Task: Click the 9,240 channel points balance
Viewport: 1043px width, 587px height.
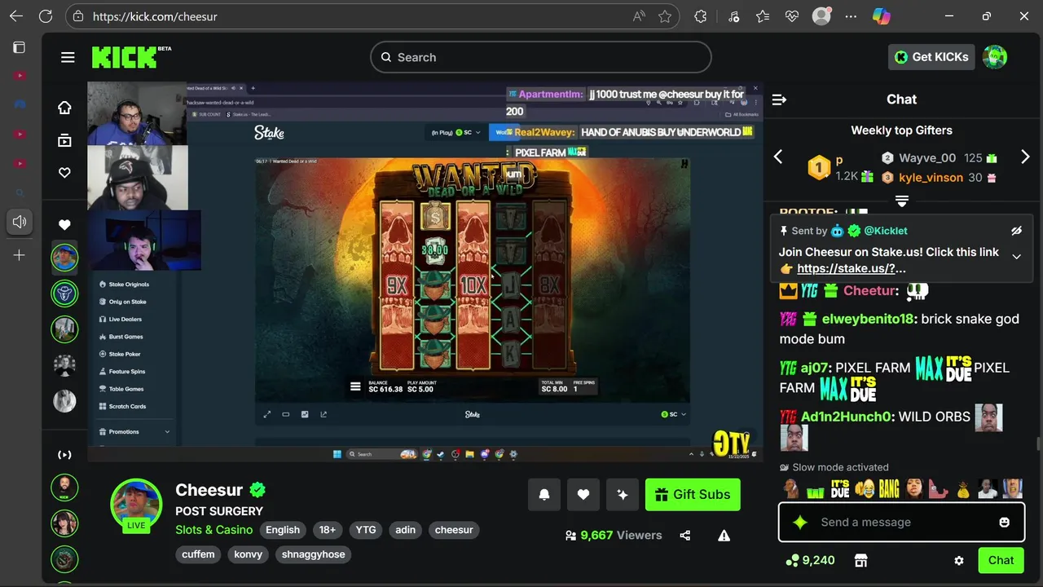Action: coord(810,560)
